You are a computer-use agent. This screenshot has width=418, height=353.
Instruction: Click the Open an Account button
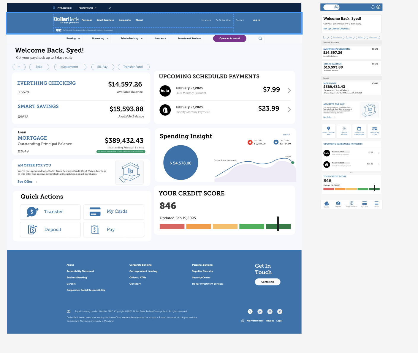[x=230, y=38]
